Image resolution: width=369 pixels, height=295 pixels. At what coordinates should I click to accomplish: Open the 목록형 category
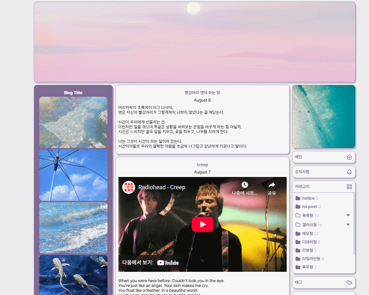tap(308, 215)
